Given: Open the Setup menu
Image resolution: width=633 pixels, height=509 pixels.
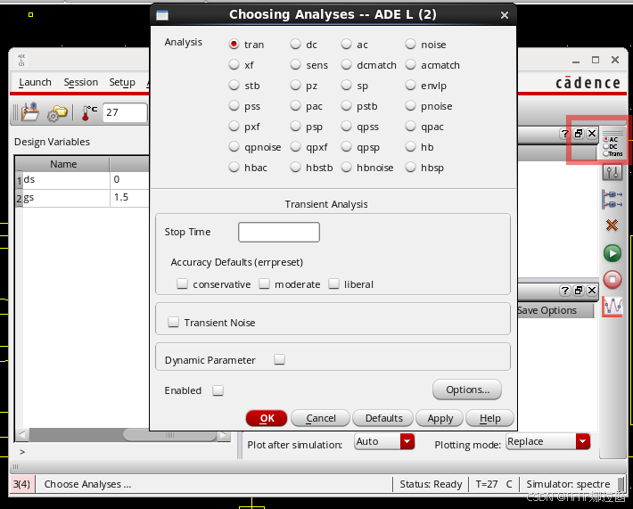Looking at the screenshot, I should click(x=122, y=82).
